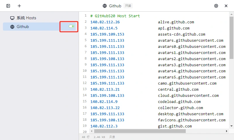Click gist.github.com hostname
Viewport: 234px width, 140px height.
tap(175, 126)
